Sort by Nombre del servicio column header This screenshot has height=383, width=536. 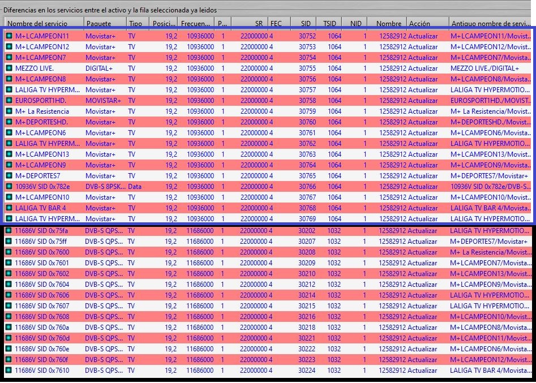(44, 23)
